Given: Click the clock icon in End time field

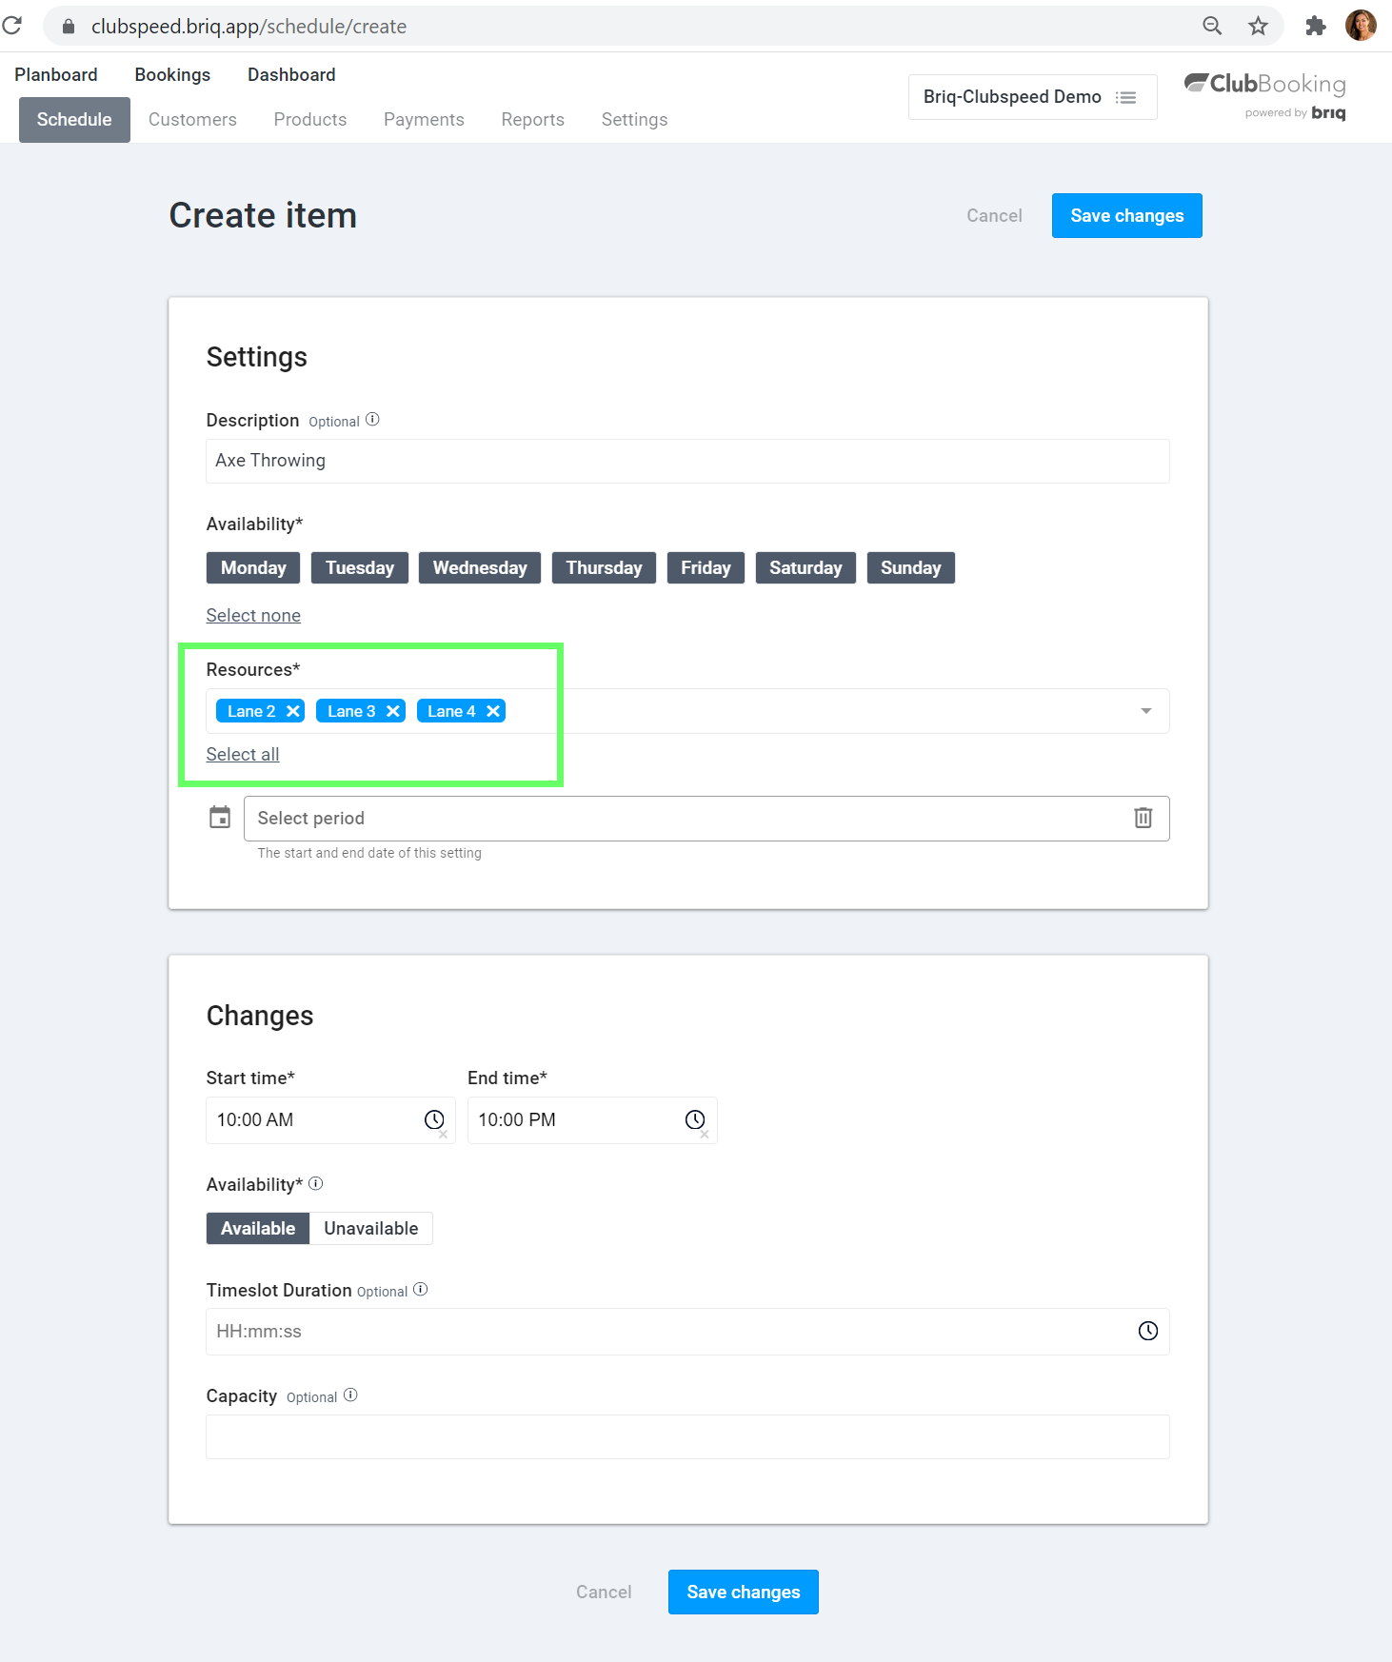Looking at the screenshot, I should click(695, 1119).
